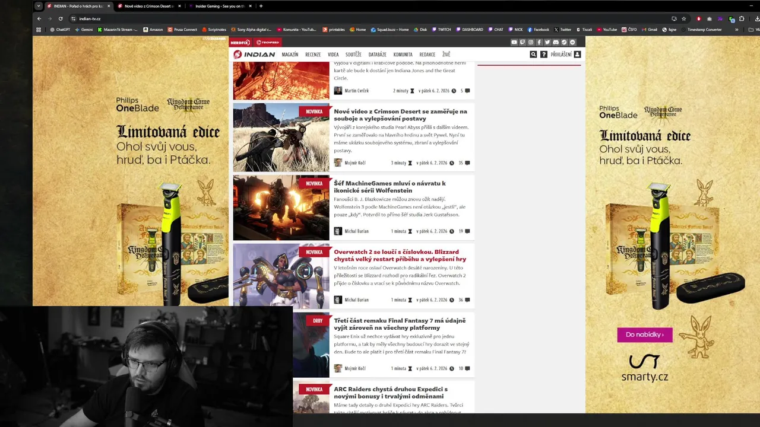Click the Wolfenstein article thumbnail

[281, 208]
